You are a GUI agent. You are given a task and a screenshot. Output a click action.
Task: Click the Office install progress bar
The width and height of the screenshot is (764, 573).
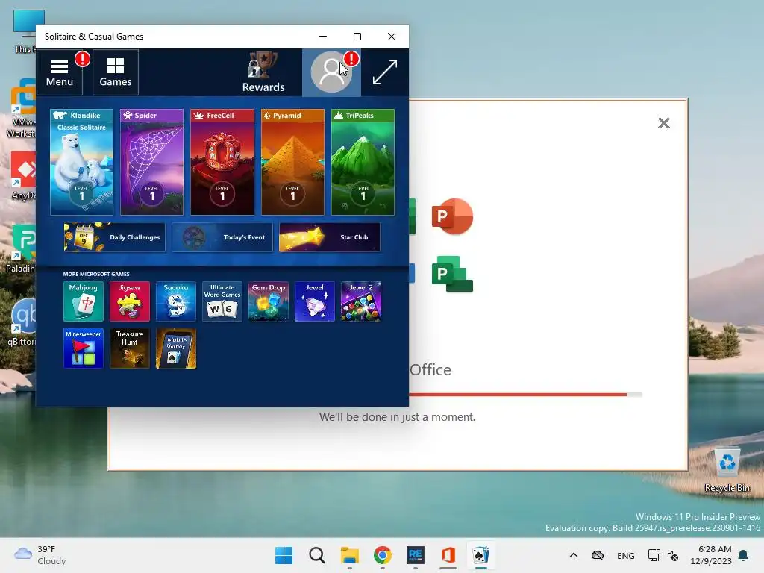(x=526, y=395)
